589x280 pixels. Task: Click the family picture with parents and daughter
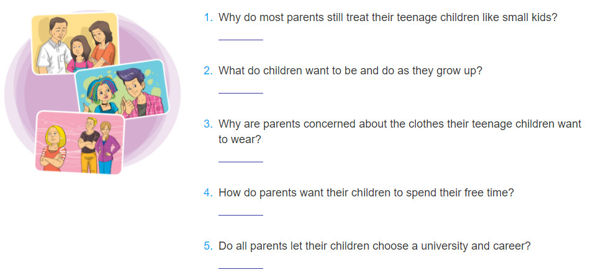pos(74,43)
